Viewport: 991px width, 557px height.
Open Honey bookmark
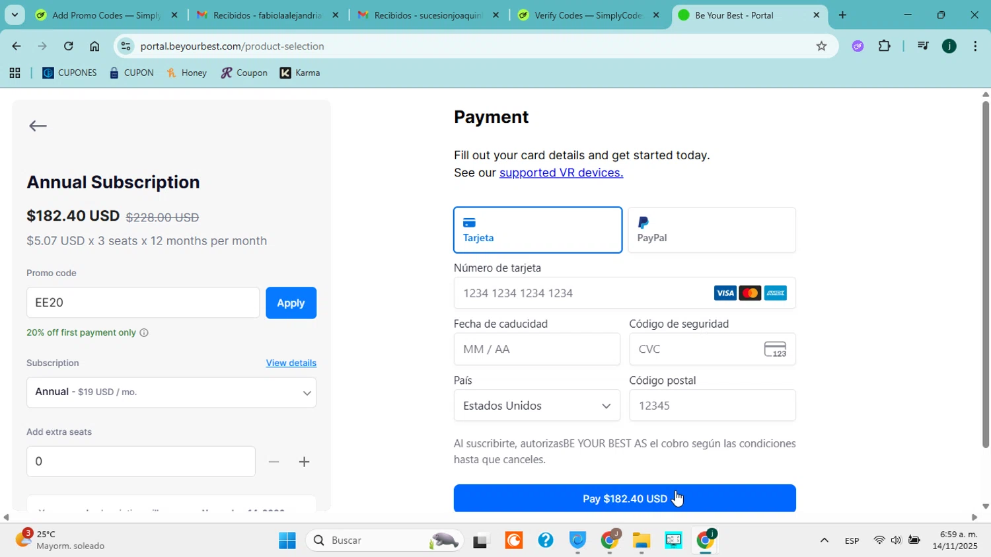pos(187,73)
